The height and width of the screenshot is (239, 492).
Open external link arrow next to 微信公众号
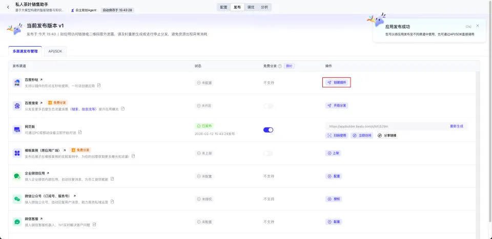(x=74, y=196)
